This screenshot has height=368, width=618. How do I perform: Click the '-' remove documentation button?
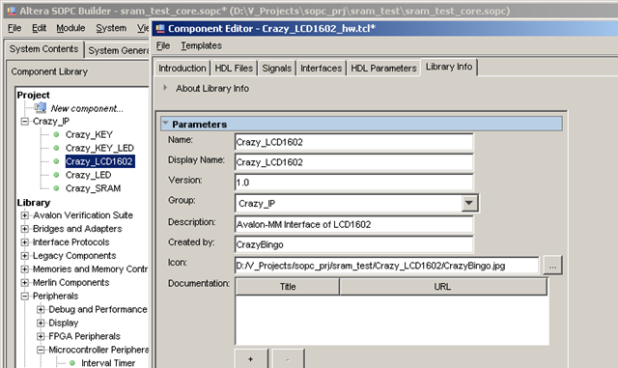288,358
